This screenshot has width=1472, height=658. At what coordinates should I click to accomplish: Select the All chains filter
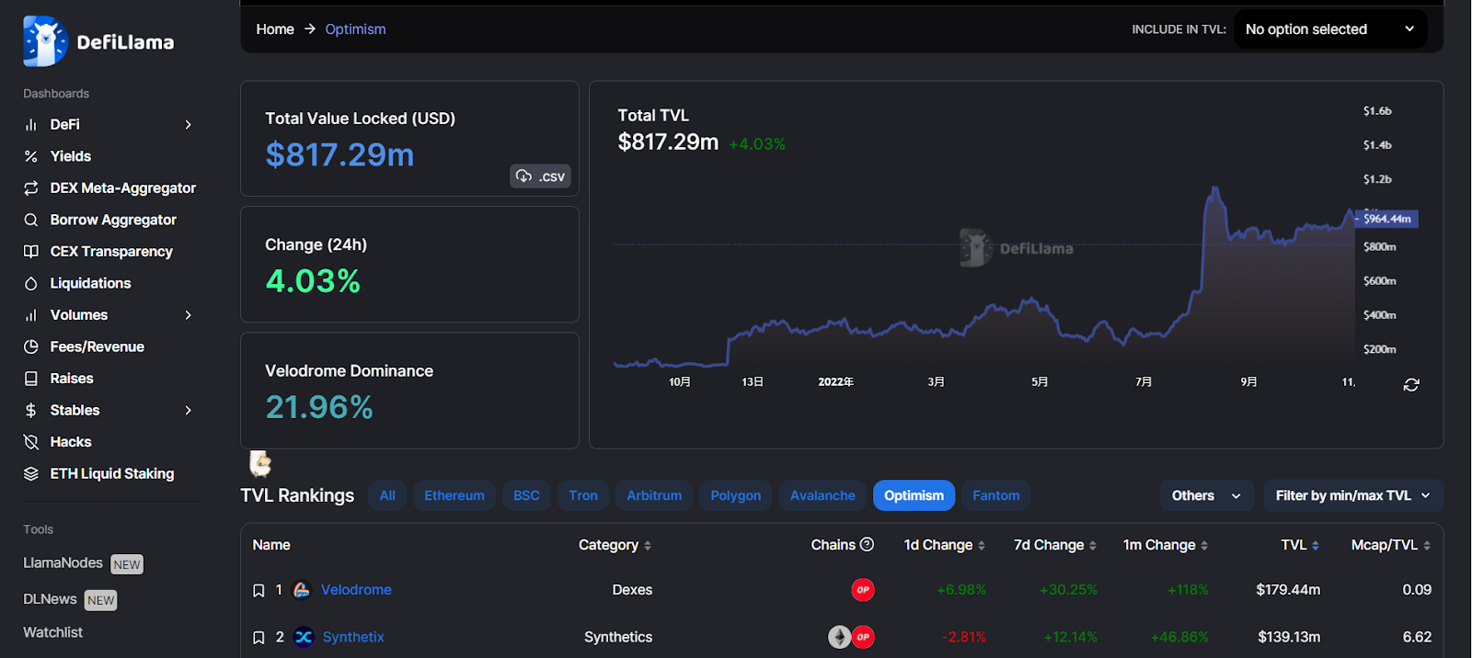tap(387, 495)
